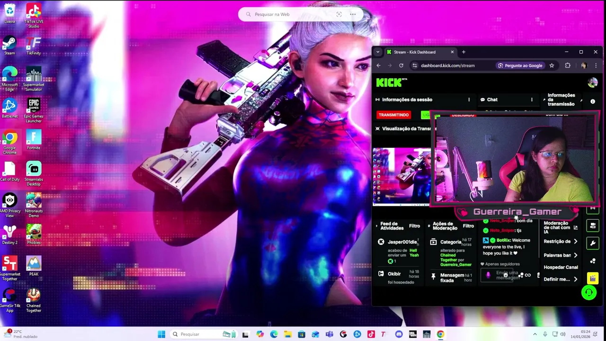Open Moderação de chat com IA link
This screenshot has width=606, height=341.
point(561,227)
